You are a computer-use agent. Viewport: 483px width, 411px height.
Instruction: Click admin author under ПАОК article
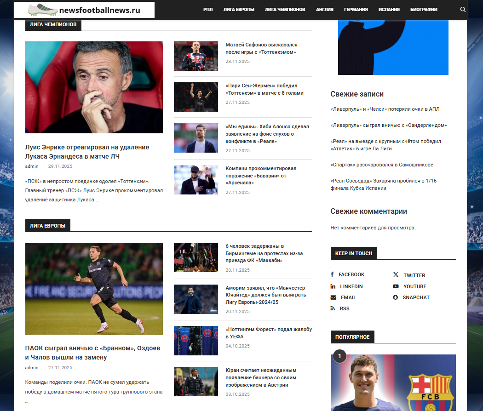tap(32, 368)
